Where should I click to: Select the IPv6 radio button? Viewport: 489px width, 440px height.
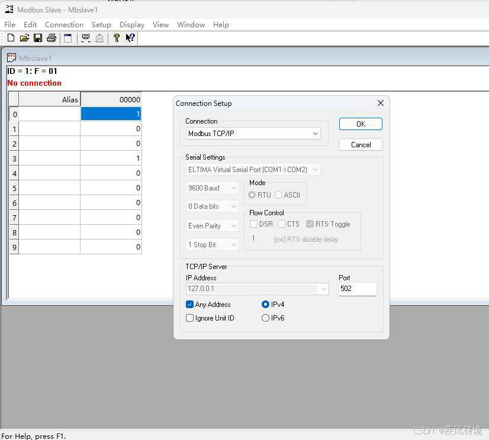[x=265, y=318]
